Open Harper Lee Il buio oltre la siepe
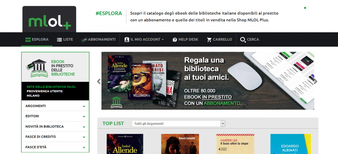The image size is (338, 154). pyautogui.click(x=235, y=144)
